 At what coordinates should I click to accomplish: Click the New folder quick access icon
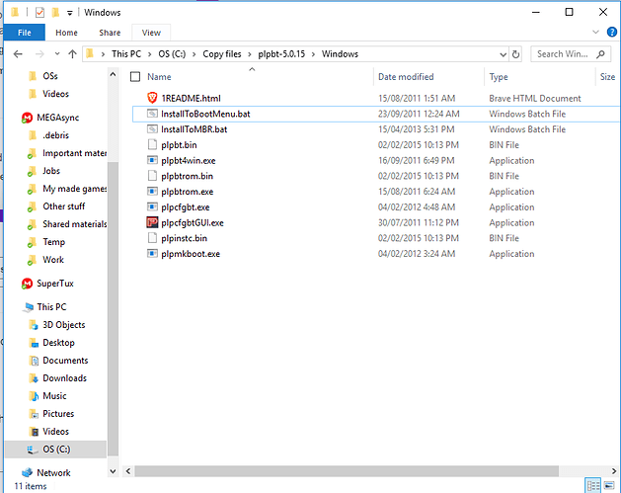tap(55, 13)
